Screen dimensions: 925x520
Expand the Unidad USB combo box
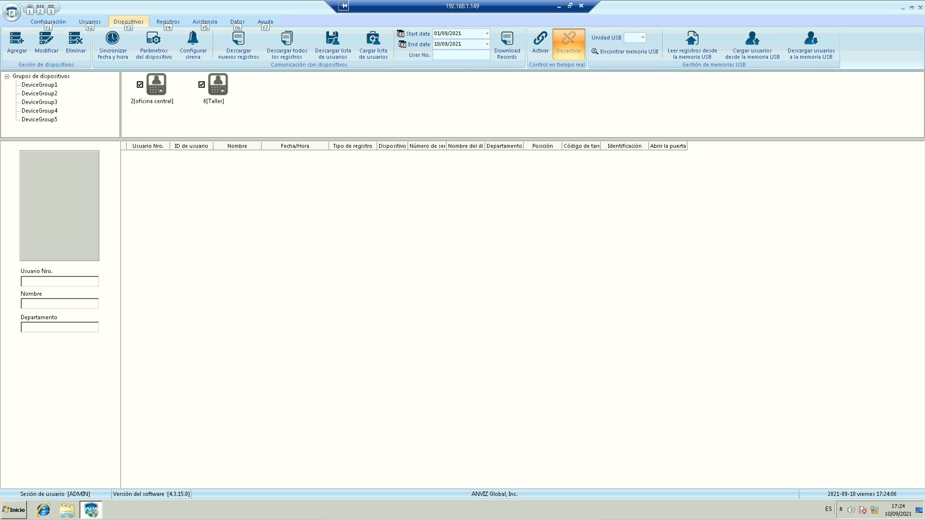[x=642, y=38]
